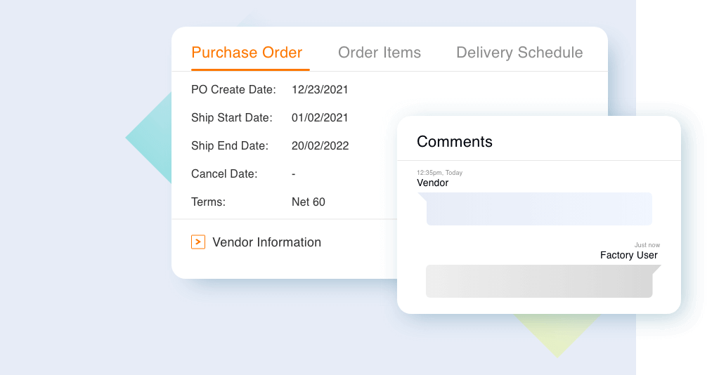Select the Ship End Date value 20/02/2022
The width and height of the screenshot is (719, 375).
point(320,146)
